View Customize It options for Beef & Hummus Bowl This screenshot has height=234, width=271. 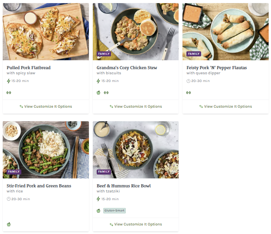[135, 224]
